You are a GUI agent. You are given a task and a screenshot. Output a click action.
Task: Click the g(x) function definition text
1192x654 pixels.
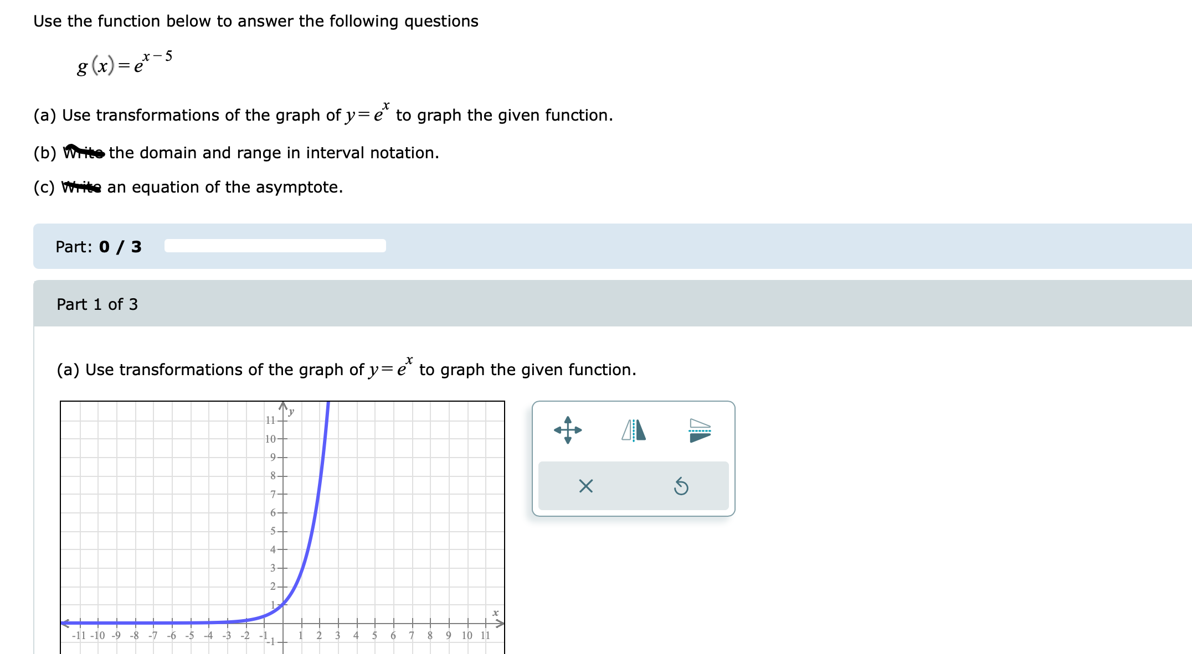click(123, 64)
